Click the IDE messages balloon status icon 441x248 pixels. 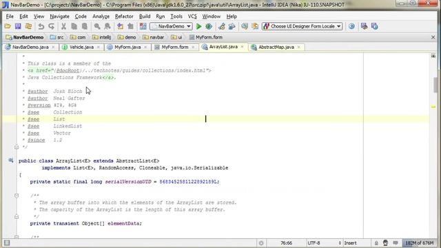pyautogui.click(x=396, y=242)
